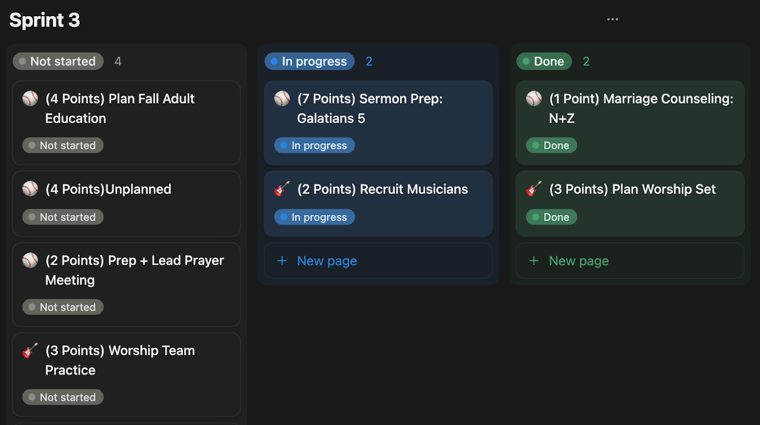Click baseball icon on Sermon Prep card

tap(282, 98)
